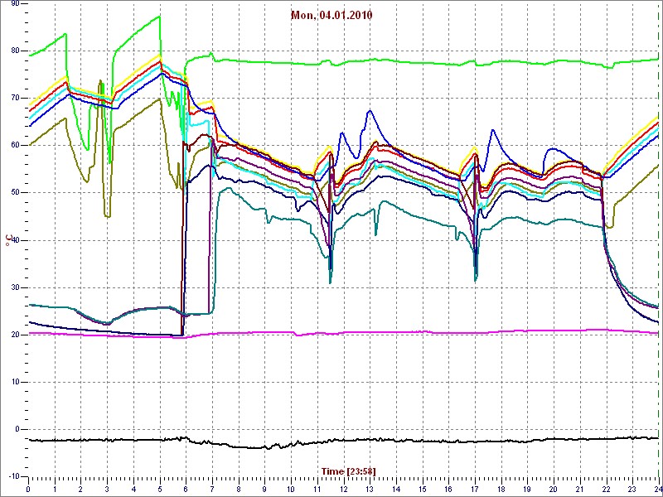
Task: Click hour '11' on the time axis
Action: (x=317, y=488)
